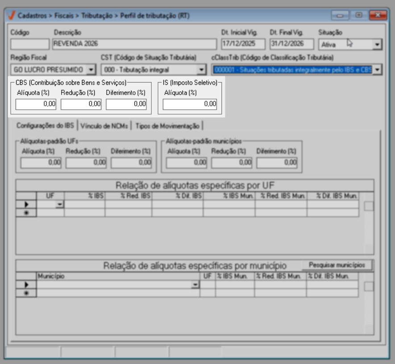This screenshot has height=364, width=395.
Task: Select the Configurações do IBS tab
Action: click(x=45, y=125)
